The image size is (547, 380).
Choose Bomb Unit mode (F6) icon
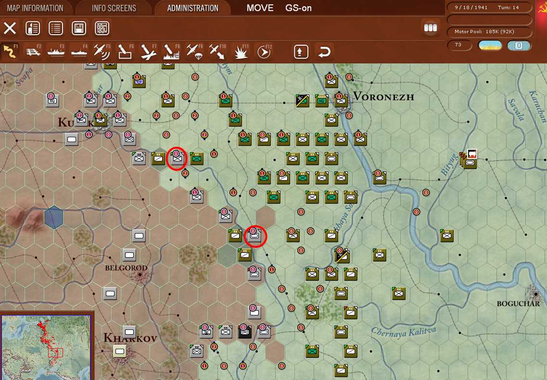125,52
